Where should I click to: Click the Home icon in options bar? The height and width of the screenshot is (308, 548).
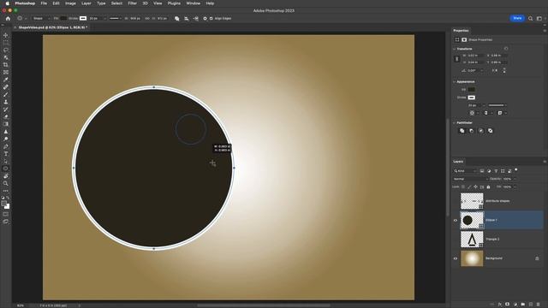(x=8, y=19)
